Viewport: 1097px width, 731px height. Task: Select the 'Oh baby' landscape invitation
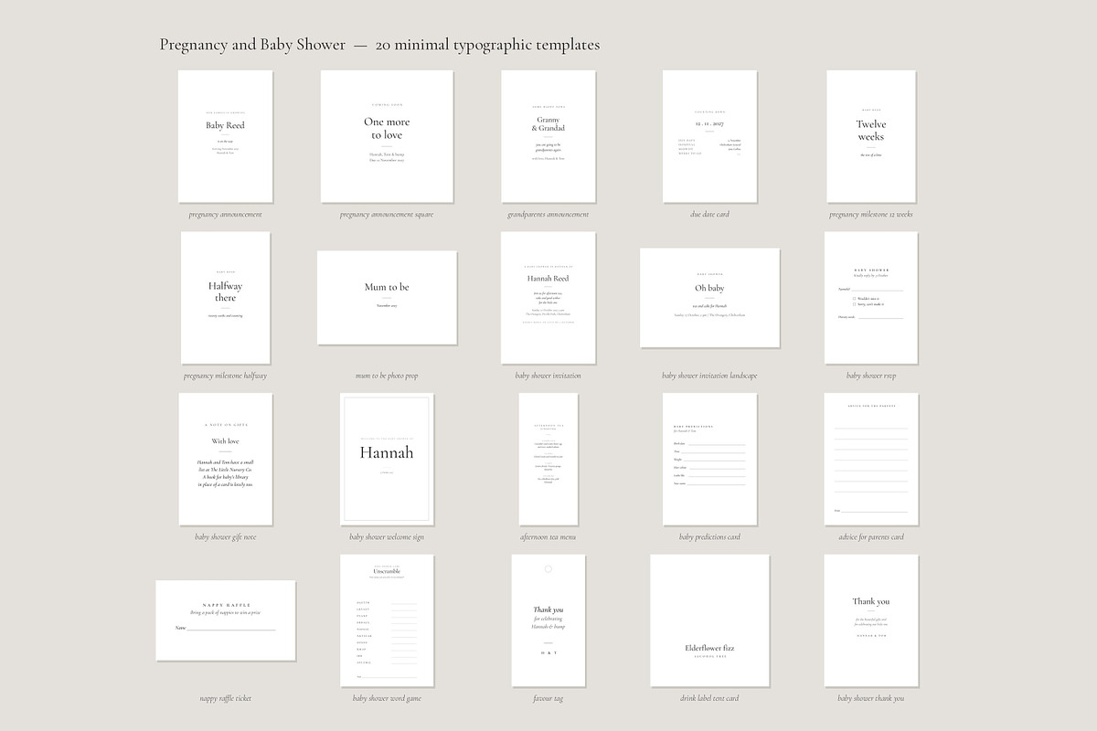[709, 298]
